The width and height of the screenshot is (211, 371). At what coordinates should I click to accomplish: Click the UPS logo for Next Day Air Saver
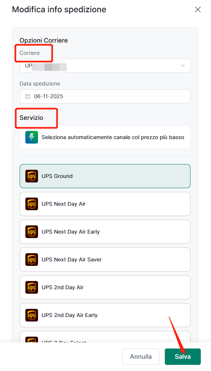[32, 260]
